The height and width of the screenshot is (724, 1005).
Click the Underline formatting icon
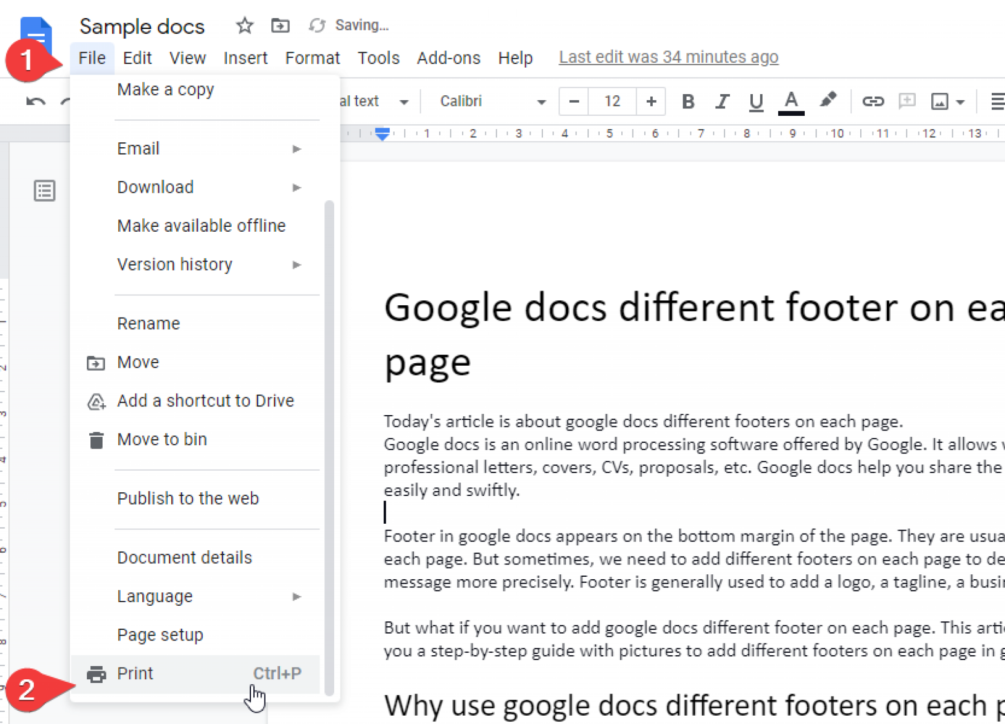tap(755, 102)
